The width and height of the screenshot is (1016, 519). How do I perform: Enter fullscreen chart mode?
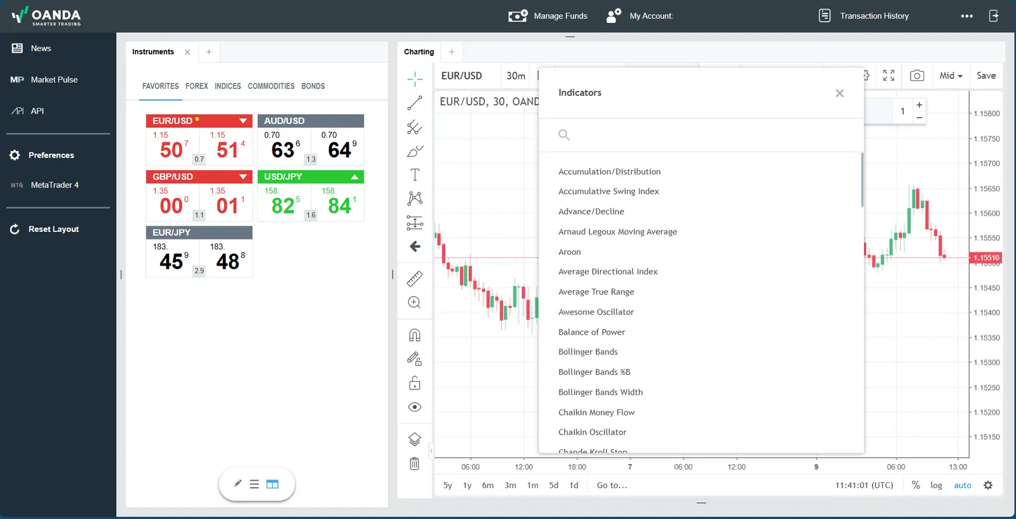(889, 76)
